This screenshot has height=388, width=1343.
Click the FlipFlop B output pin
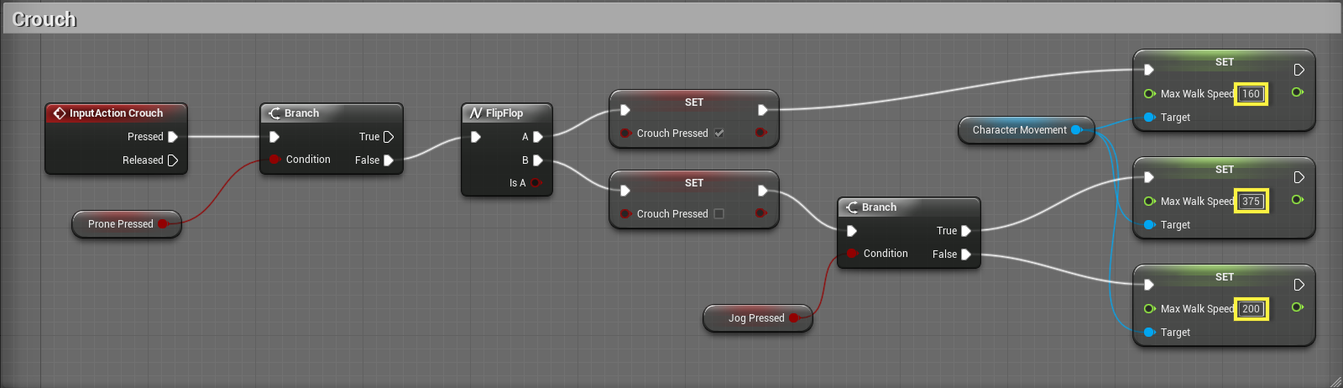click(x=538, y=160)
